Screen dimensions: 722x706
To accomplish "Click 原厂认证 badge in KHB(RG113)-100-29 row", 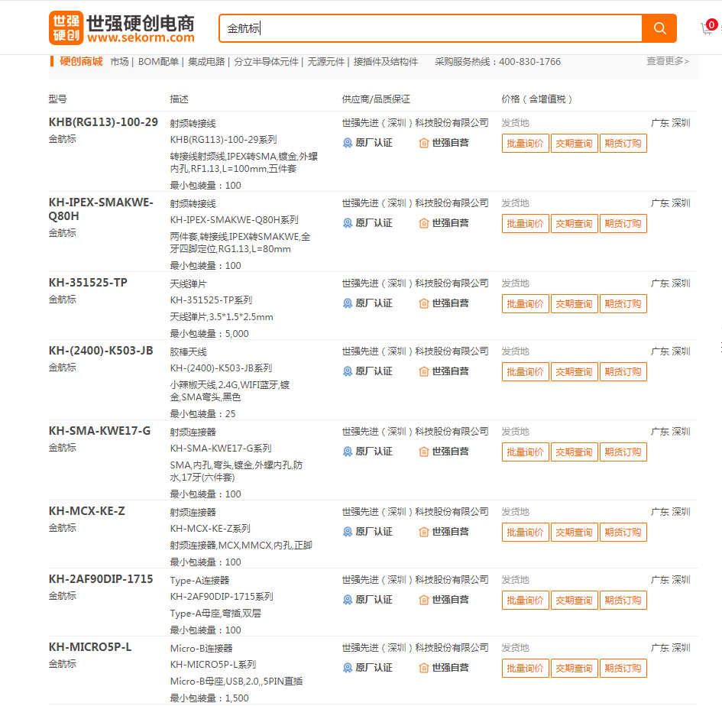I will 368,143.
